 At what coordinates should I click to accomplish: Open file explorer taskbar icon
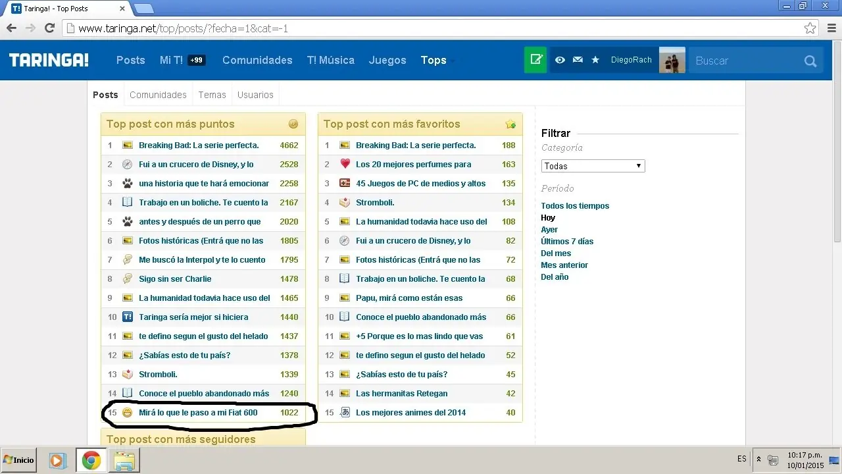123,460
